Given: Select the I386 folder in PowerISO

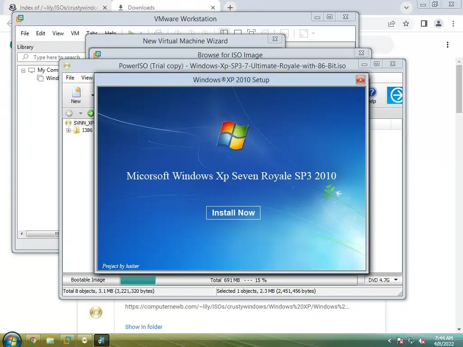Looking at the screenshot, I should (87, 130).
